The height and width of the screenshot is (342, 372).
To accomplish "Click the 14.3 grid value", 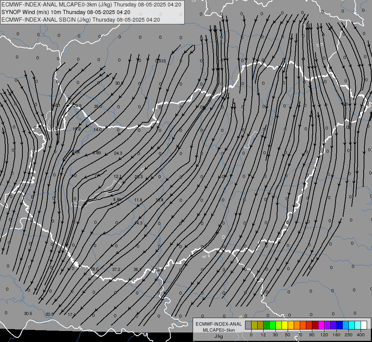I will click(138, 223).
